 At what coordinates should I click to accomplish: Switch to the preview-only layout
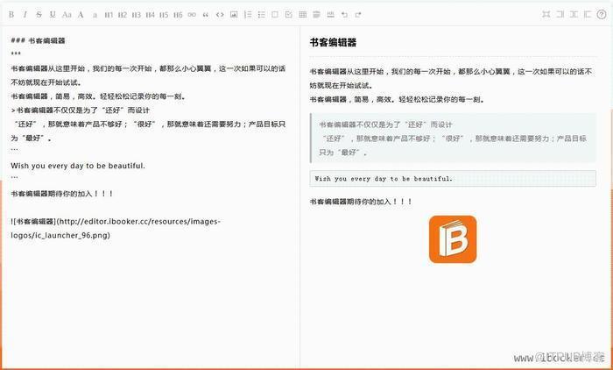pos(588,15)
